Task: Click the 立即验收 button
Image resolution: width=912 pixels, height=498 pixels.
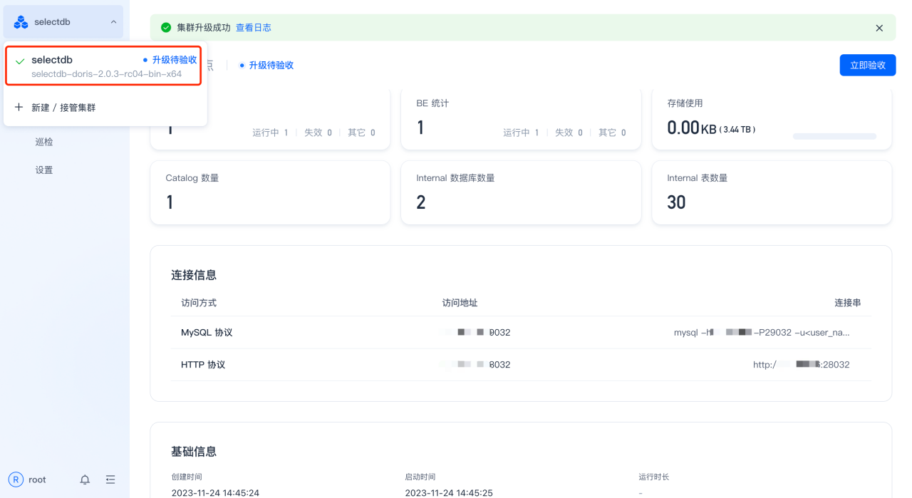Action: [868, 65]
